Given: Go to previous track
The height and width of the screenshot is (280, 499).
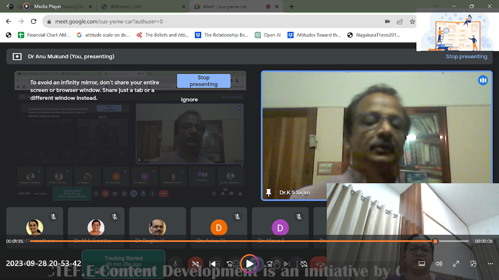Looking at the screenshot, I should [x=213, y=264].
